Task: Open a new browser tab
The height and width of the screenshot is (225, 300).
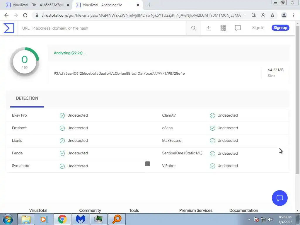Action: (x=149, y=5)
